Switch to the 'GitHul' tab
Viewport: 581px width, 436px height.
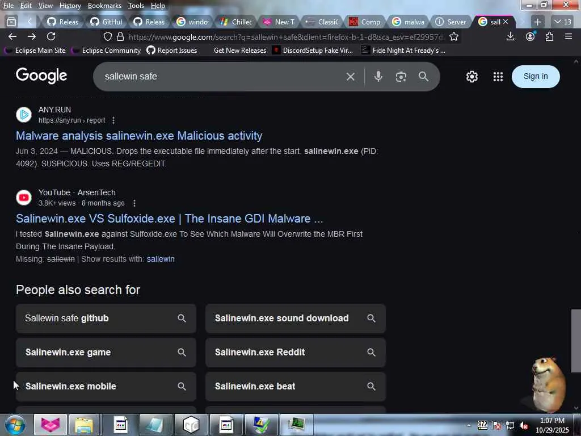(107, 22)
